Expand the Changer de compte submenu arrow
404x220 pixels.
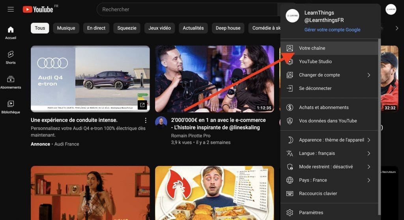(x=369, y=75)
